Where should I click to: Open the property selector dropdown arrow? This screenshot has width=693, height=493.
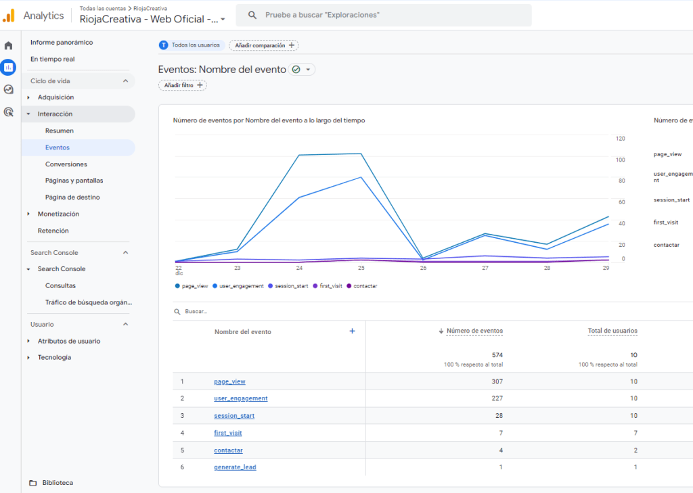[x=223, y=20]
